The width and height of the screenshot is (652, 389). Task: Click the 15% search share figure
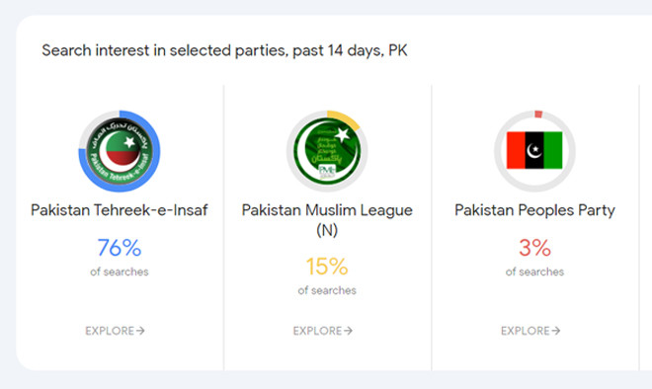[327, 267]
